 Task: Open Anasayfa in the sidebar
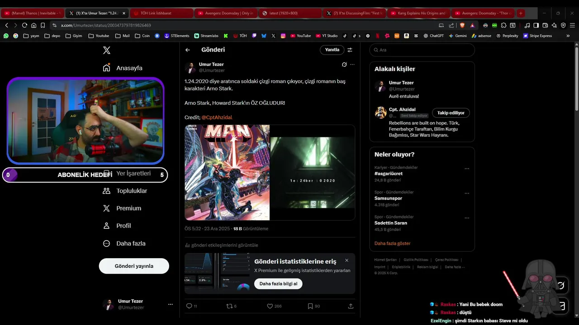click(123, 68)
